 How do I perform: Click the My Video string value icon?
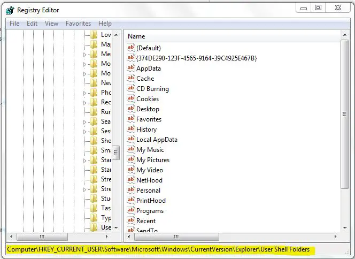tap(131, 170)
